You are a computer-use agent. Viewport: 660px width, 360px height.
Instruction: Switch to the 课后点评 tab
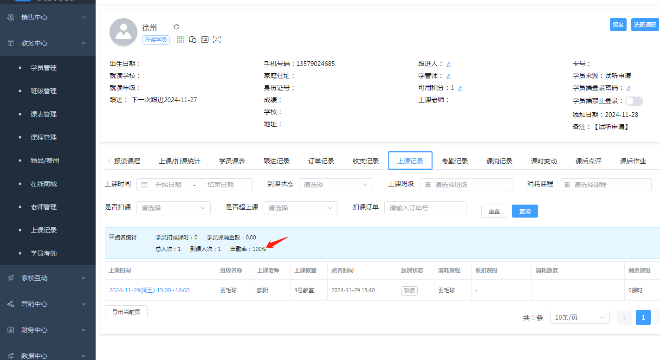(589, 161)
